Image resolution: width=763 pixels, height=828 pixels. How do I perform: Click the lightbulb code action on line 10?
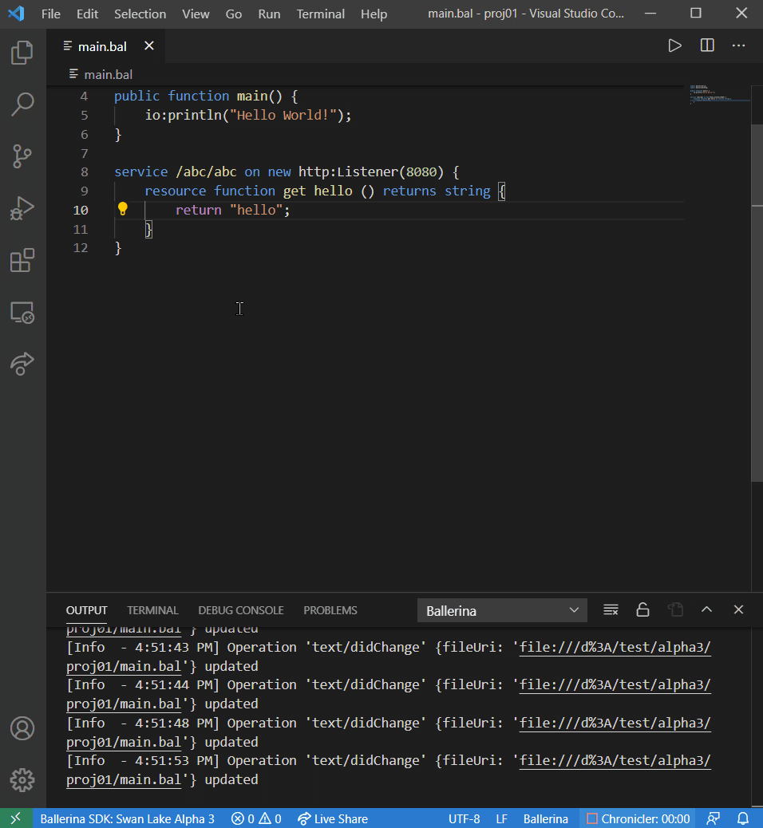tap(123, 209)
